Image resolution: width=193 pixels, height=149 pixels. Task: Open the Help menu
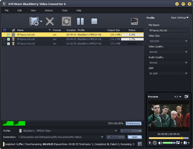point(79,10)
